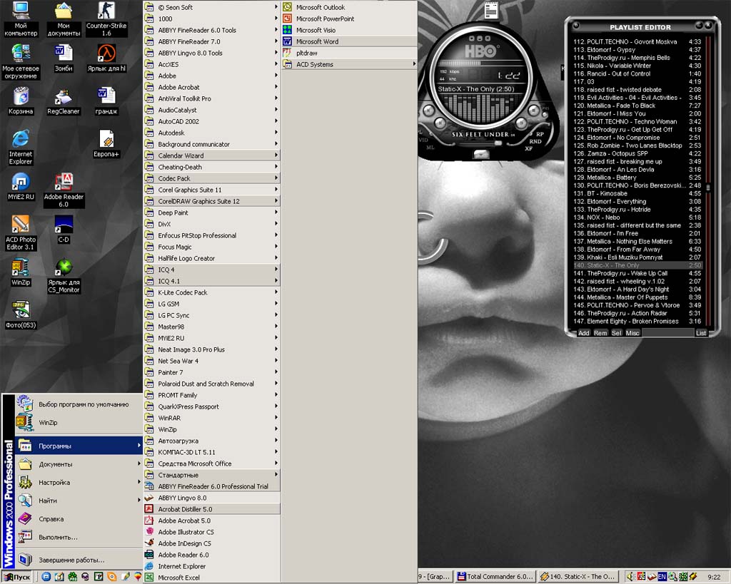
Task: Select track 147 Element Eighty - Broken Promises
Action: coord(637,322)
